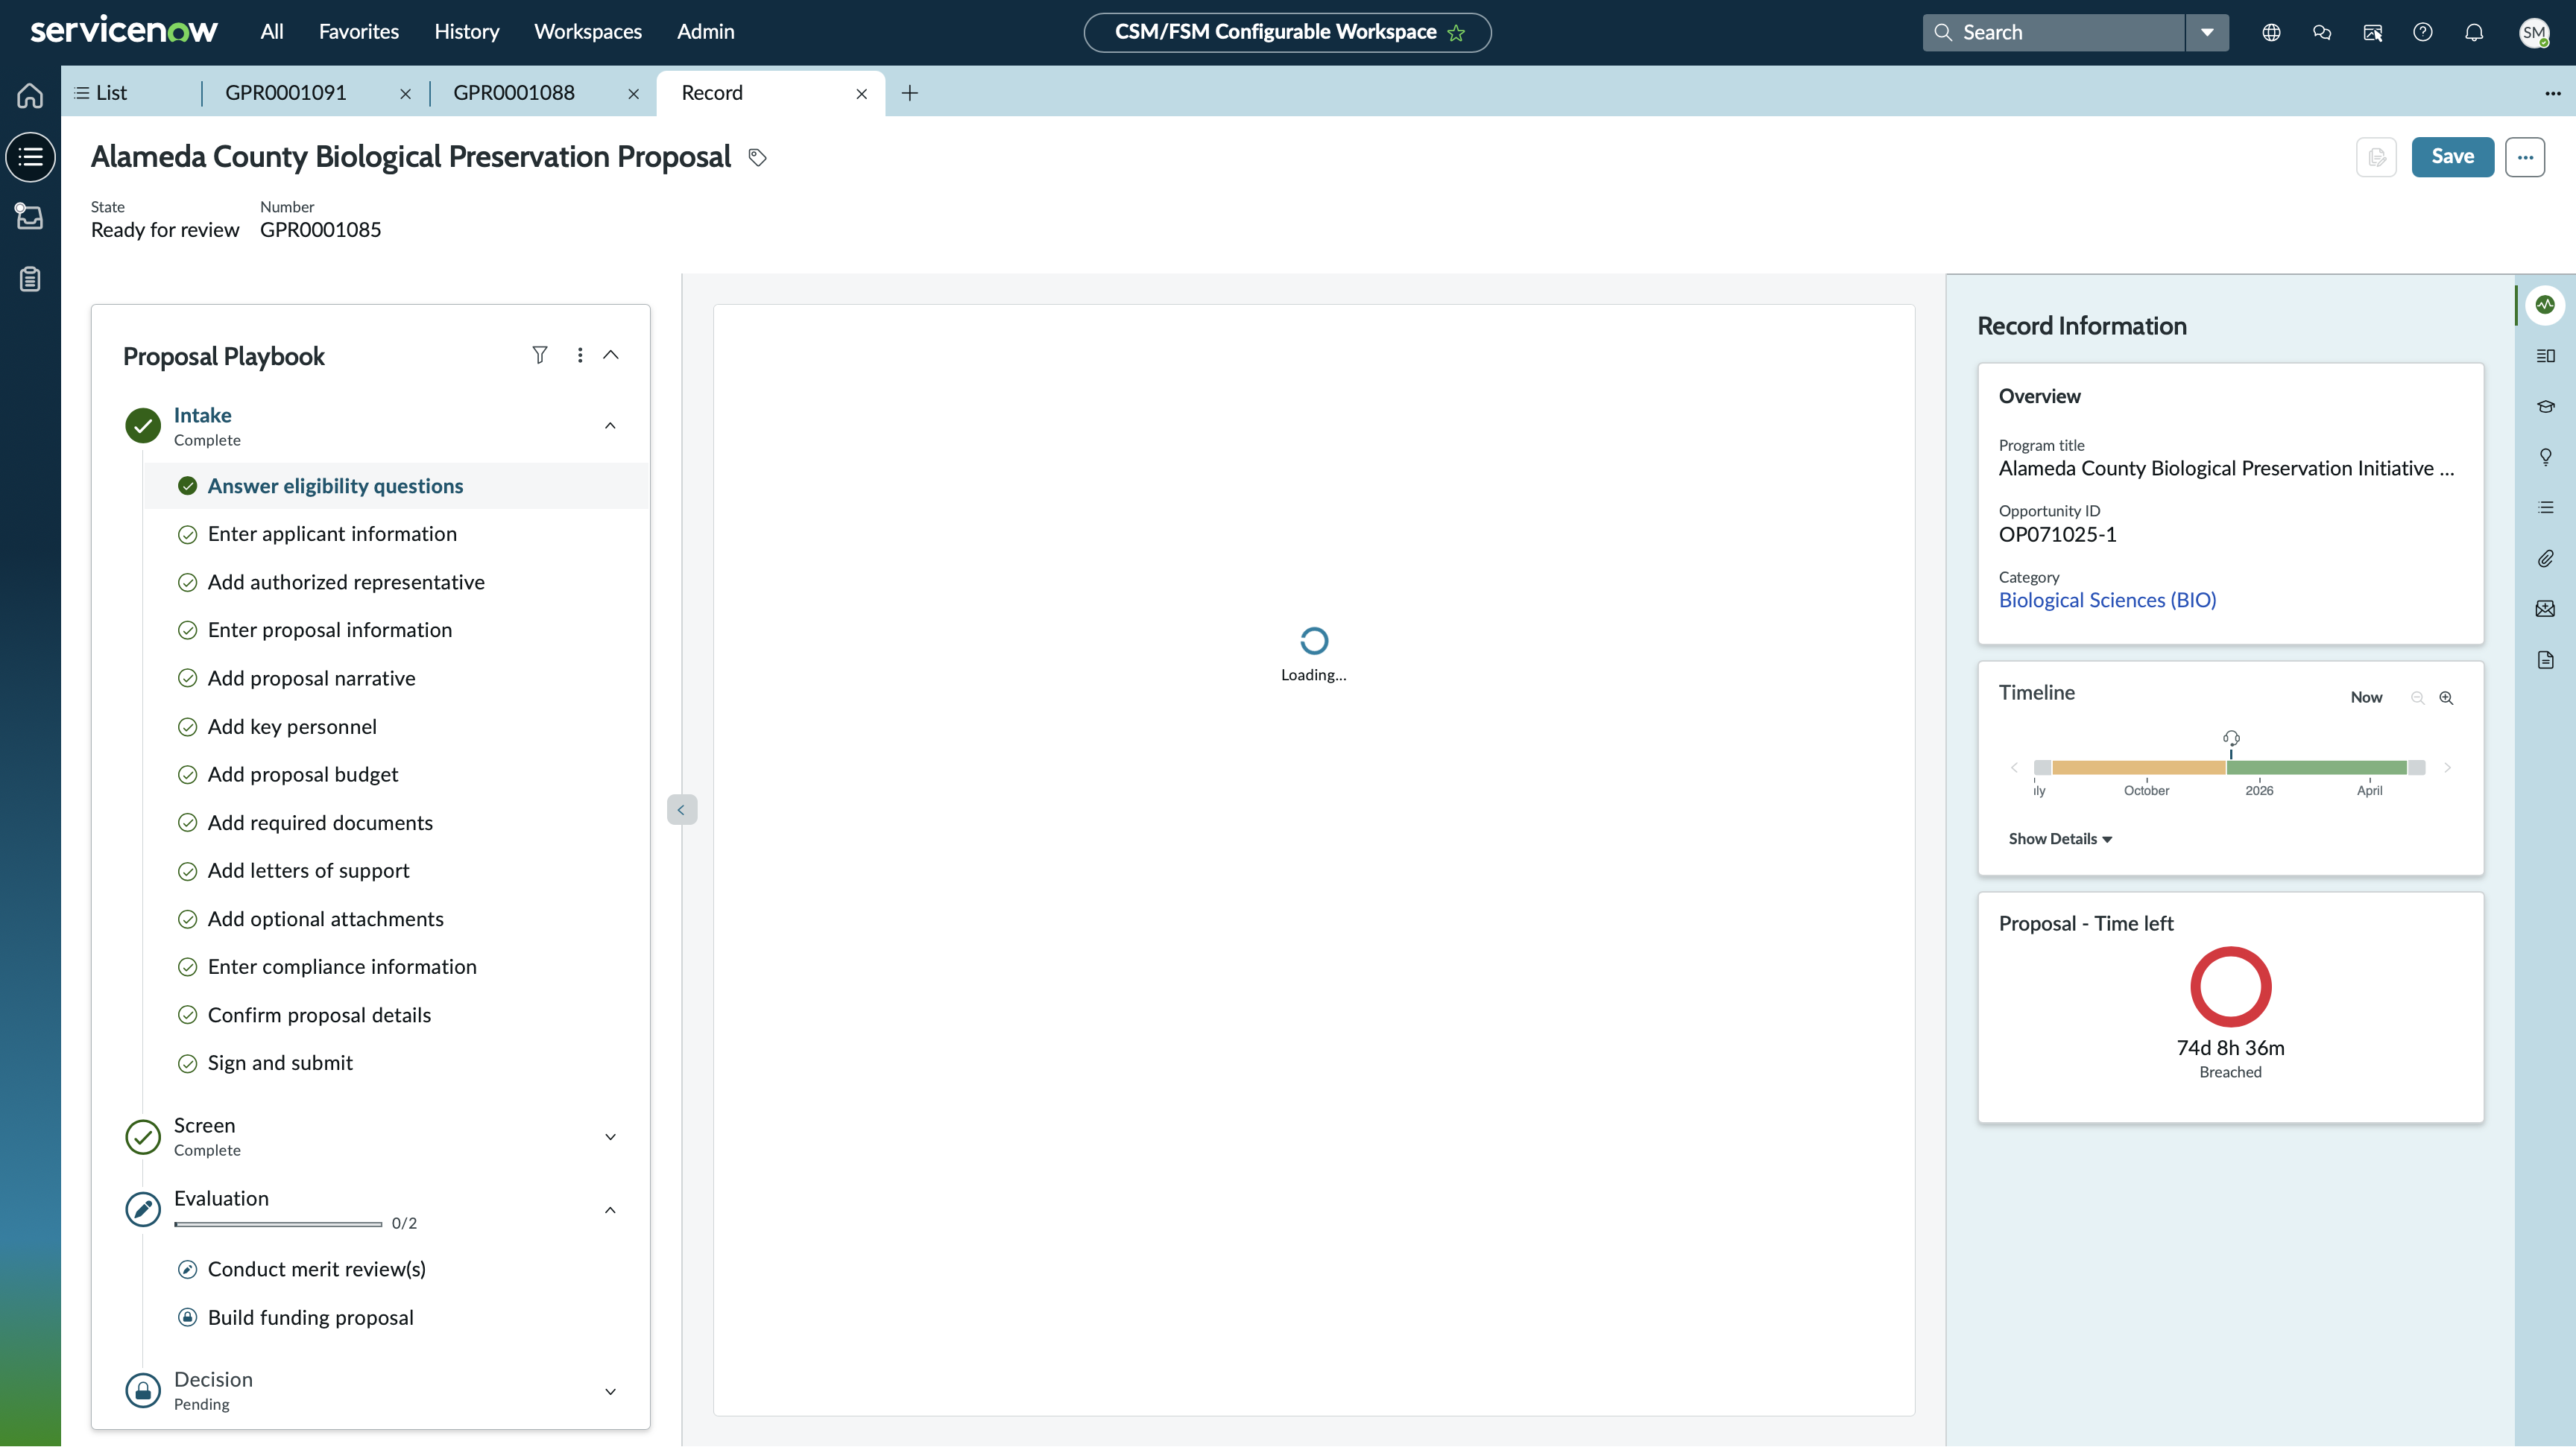
Task: Collapse the playbook side panel arrow
Action: pyautogui.click(x=681, y=809)
